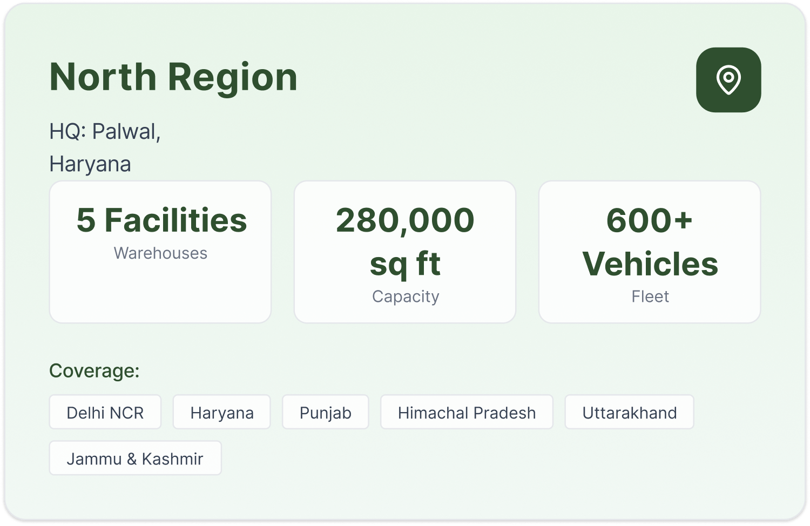Click the Capacity label
The height and width of the screenshot is (526, 810).
click(406, 296)
